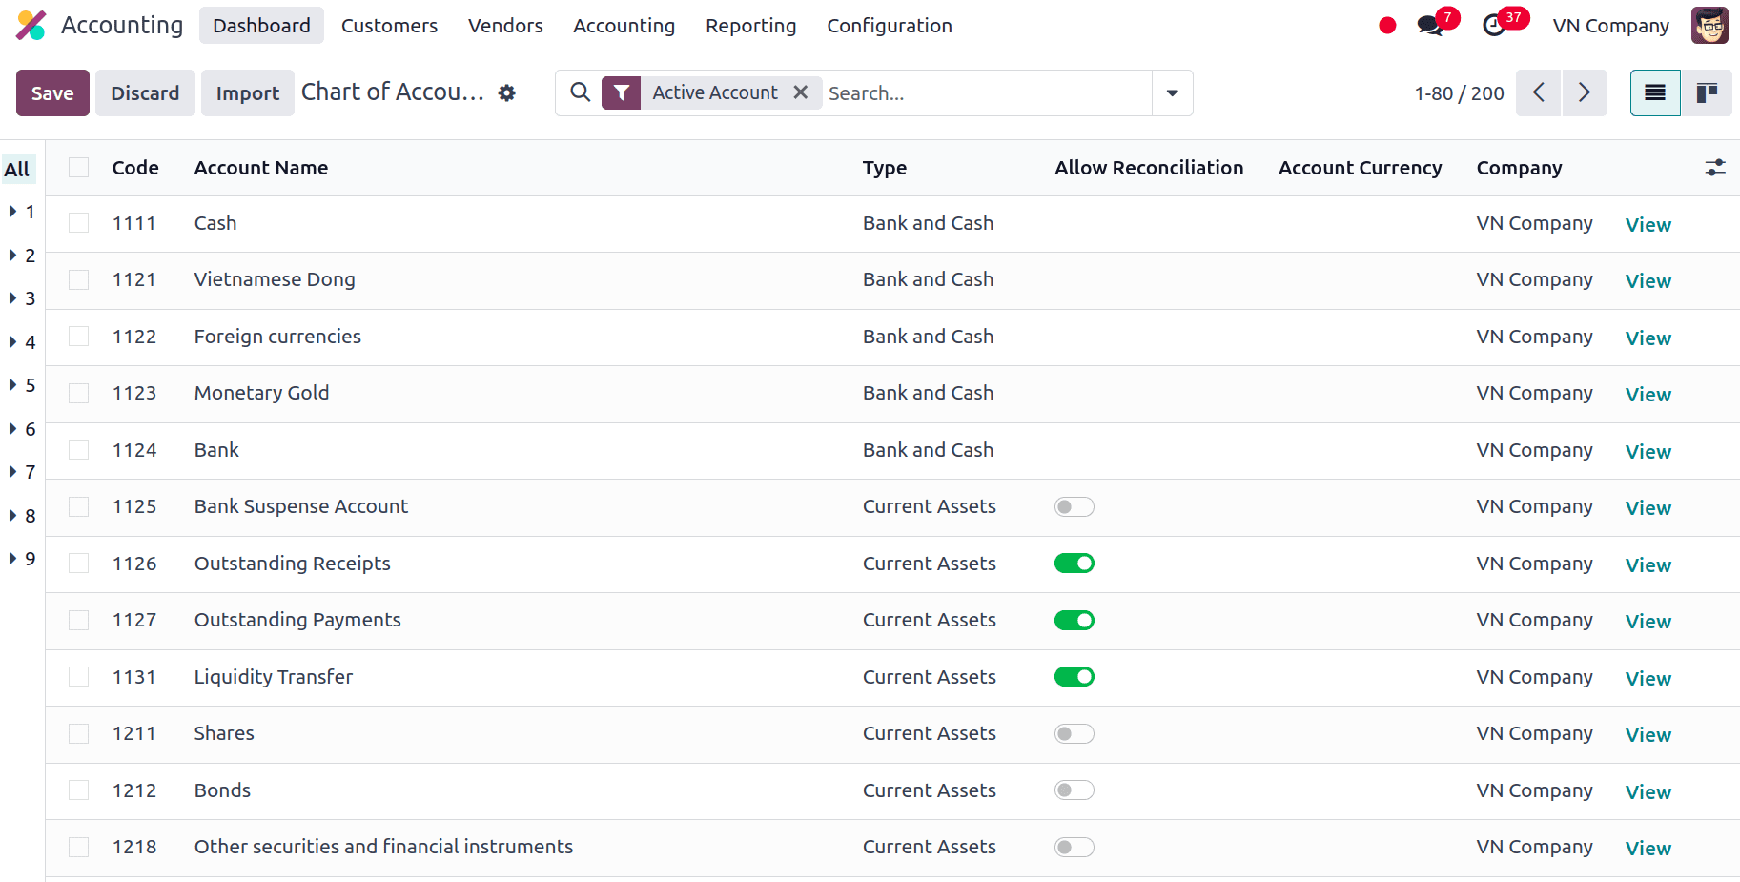Switch to kanban view
This screenshot has height=882, width=1740.
pyautogui.click(x=1706, y=92)
